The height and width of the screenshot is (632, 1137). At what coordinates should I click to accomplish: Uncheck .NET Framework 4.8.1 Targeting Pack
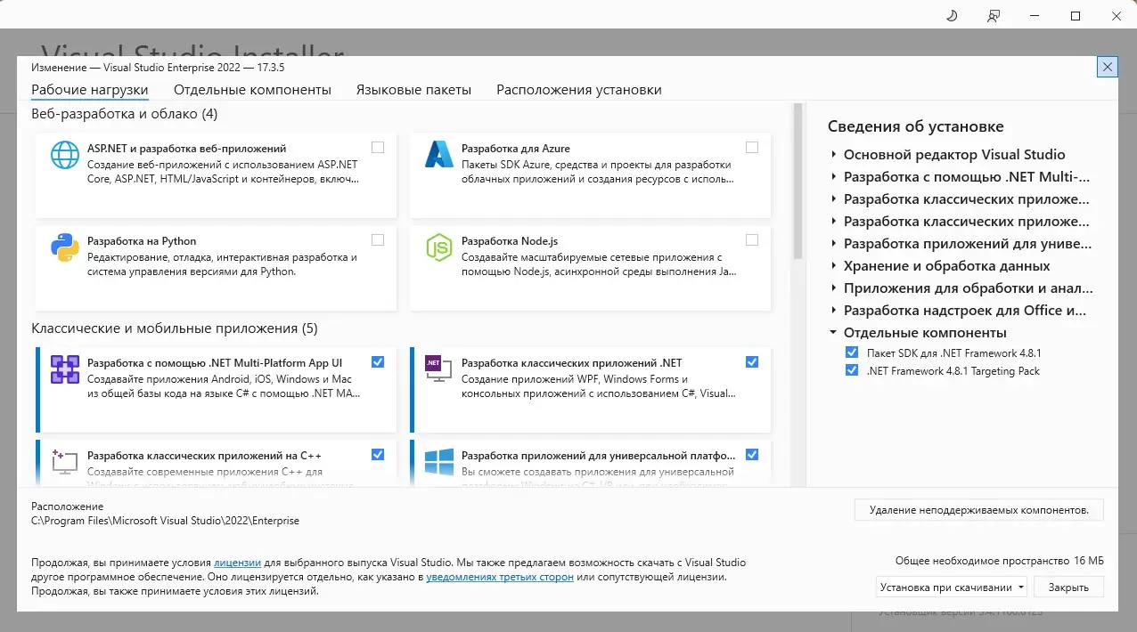click(852, 371)
